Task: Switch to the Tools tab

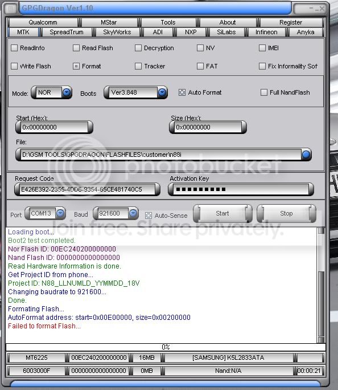Action: click(168, 22)
